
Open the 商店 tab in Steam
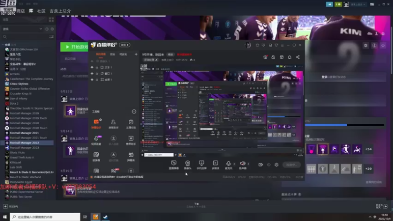[21, 11]
